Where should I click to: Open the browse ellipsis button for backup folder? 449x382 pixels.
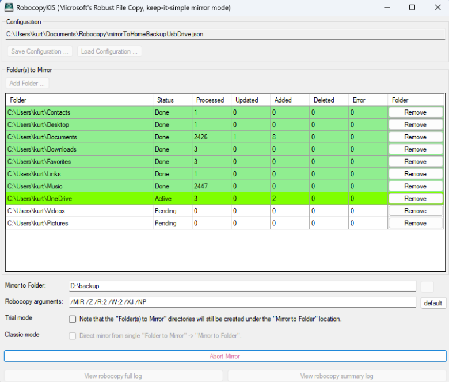[427, 286]
